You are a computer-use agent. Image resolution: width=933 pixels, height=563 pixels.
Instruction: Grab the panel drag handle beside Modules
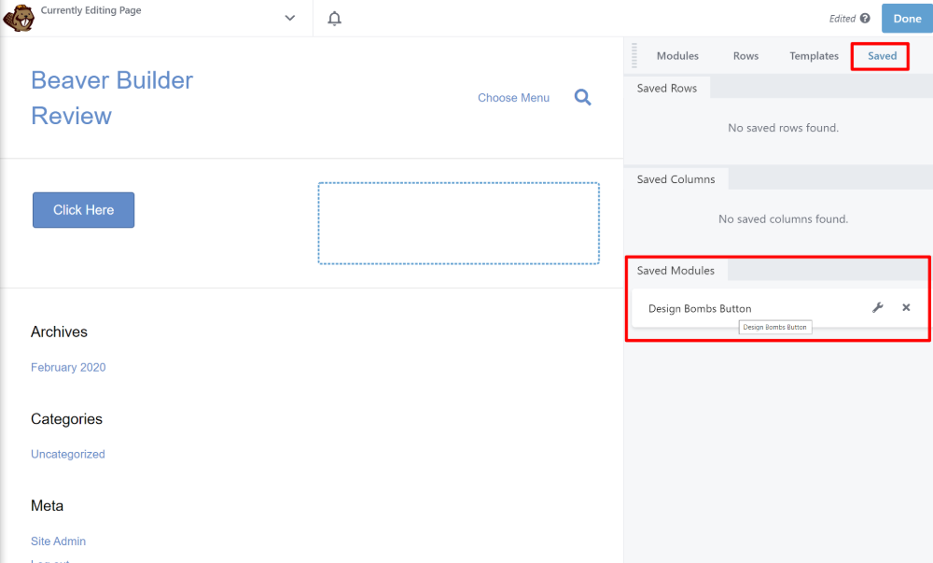(634, 55)
